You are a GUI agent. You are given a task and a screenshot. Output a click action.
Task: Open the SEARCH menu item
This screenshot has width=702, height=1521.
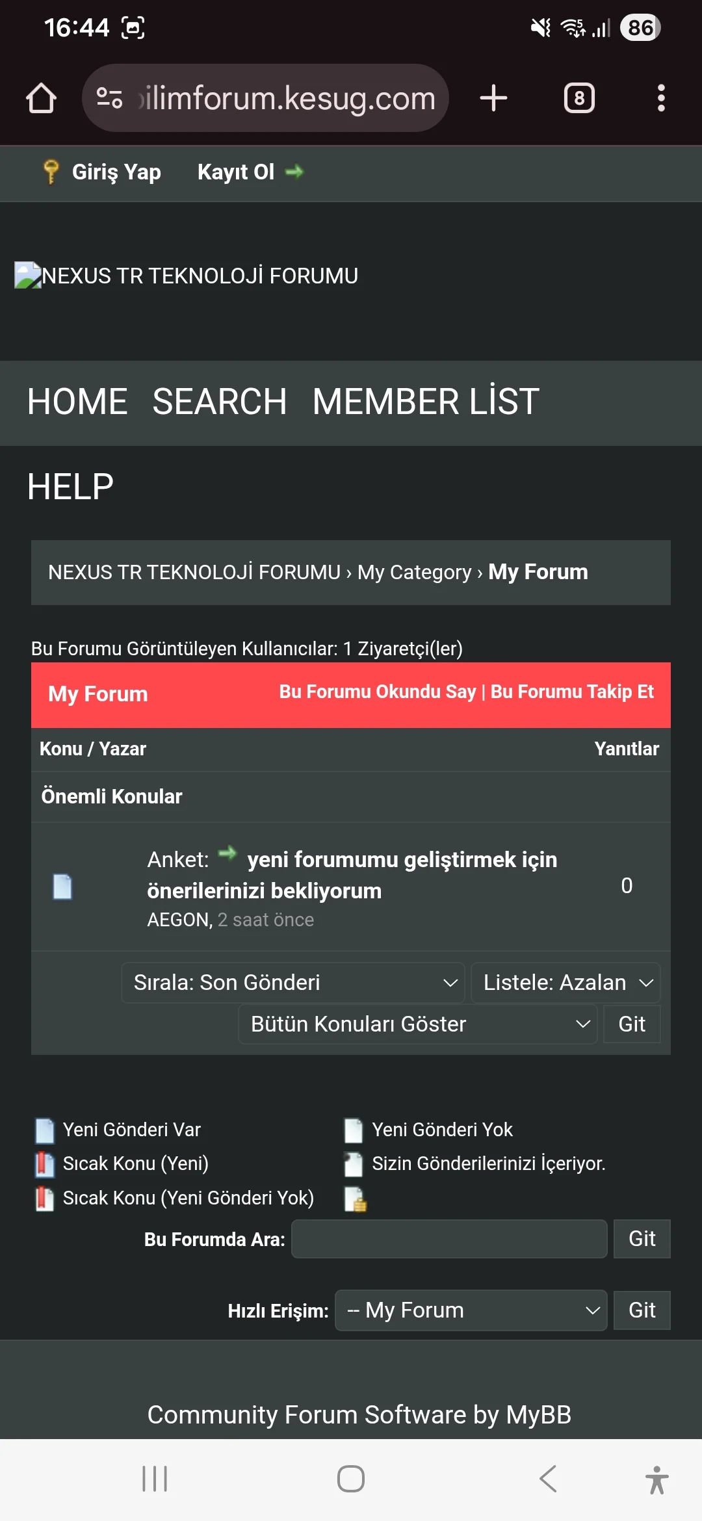(x=220, y=402)
